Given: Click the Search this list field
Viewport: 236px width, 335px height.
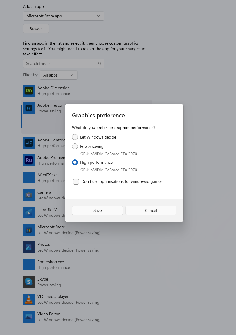Looking at the screenshot, I should [58, 63].
